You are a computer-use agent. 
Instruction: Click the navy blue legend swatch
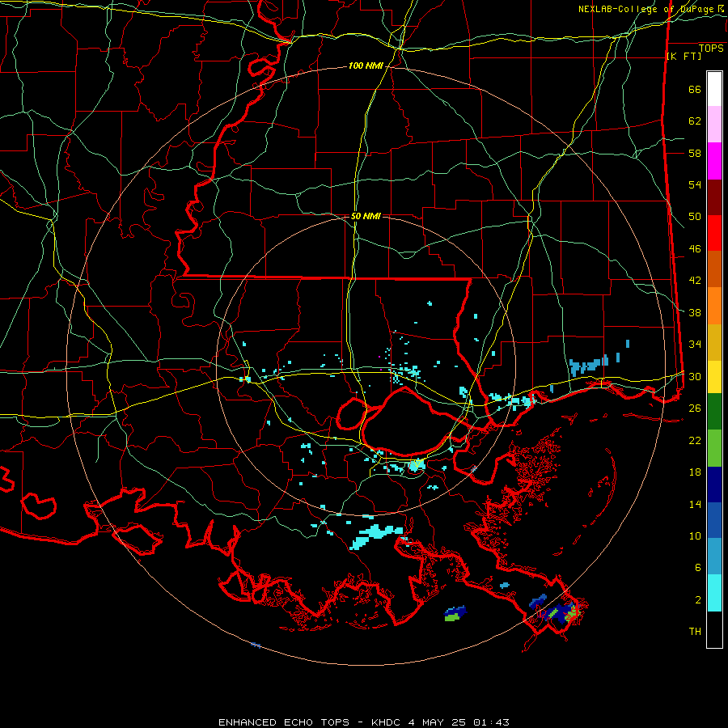click(x=714, y=485)
